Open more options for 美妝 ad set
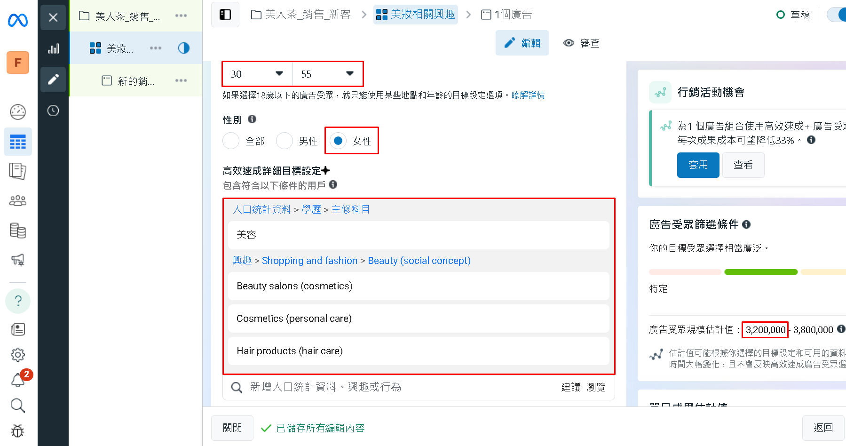 point(156,48)
